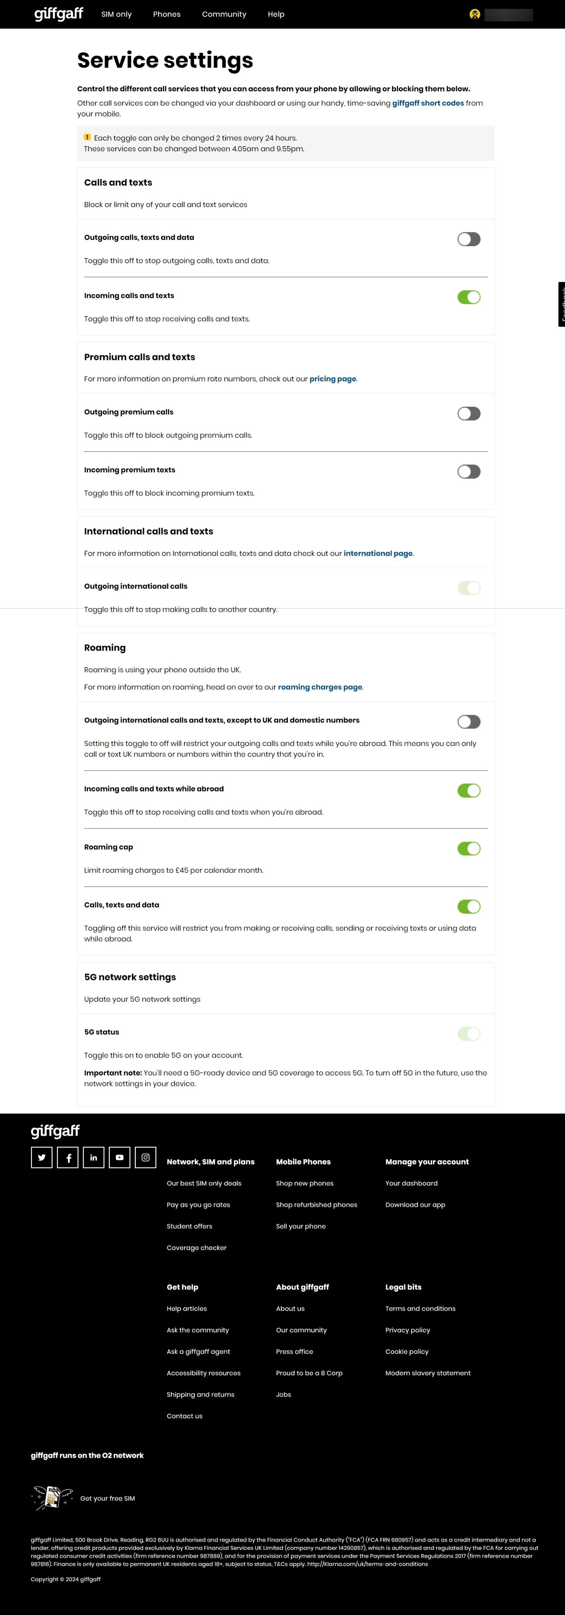
Task: Click the free SIM illustration icon
Action: [51, 1498]
